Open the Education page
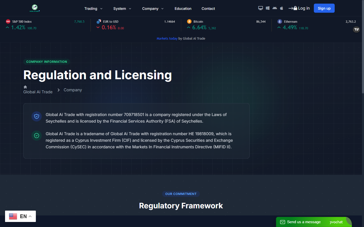 coord(183,9)
